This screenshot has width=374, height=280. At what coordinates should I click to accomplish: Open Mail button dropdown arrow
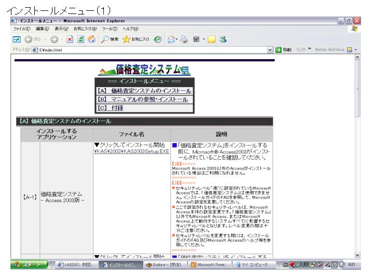pos(177,39)
